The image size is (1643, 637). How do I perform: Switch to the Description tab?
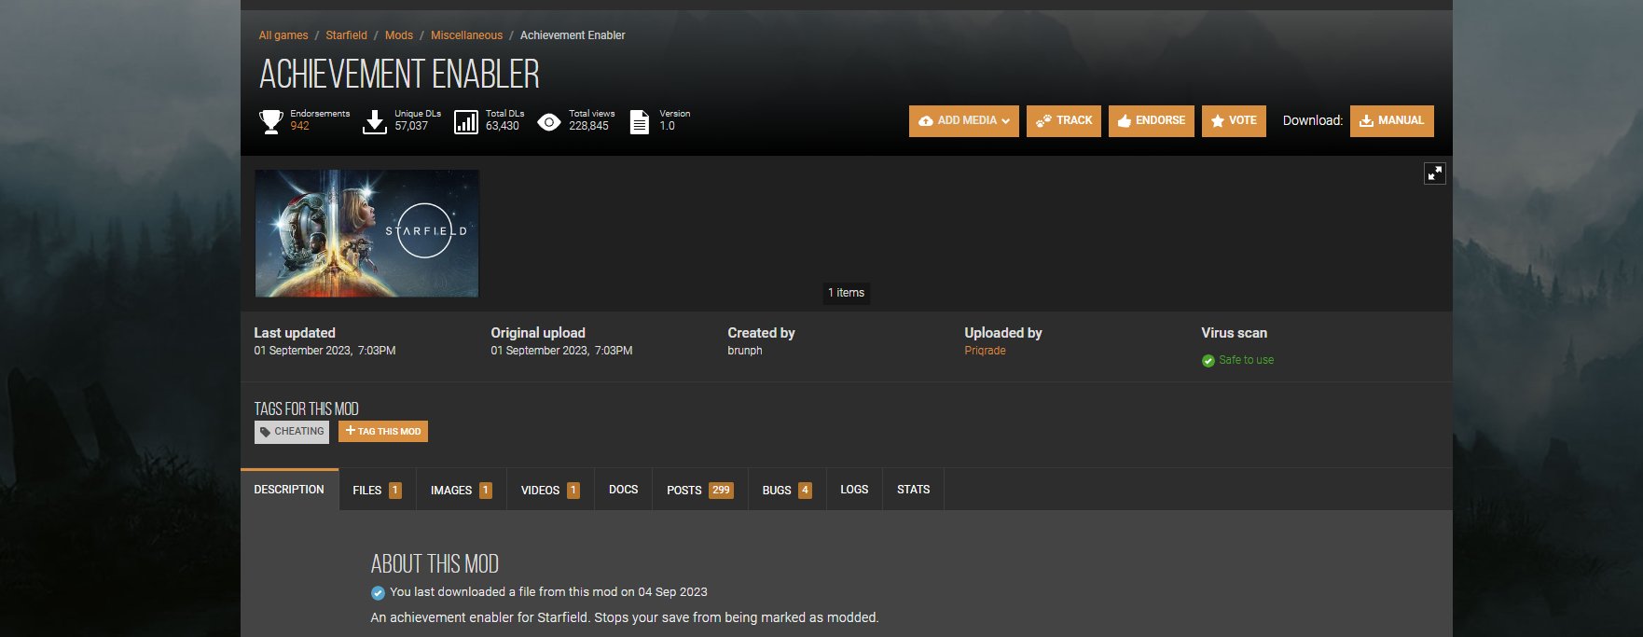(x=289, y=490)
